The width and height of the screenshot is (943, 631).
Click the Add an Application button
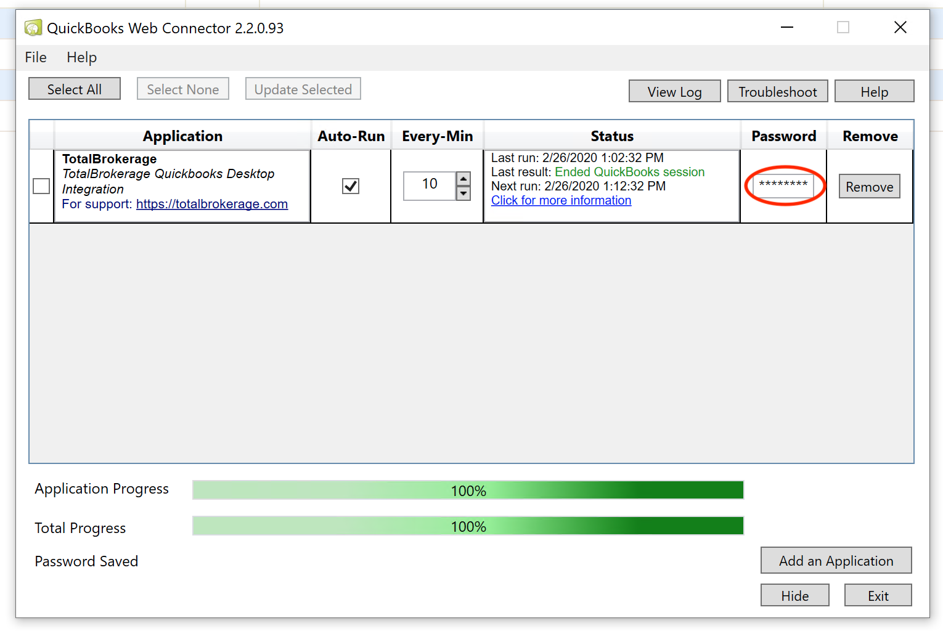[836, 560]
